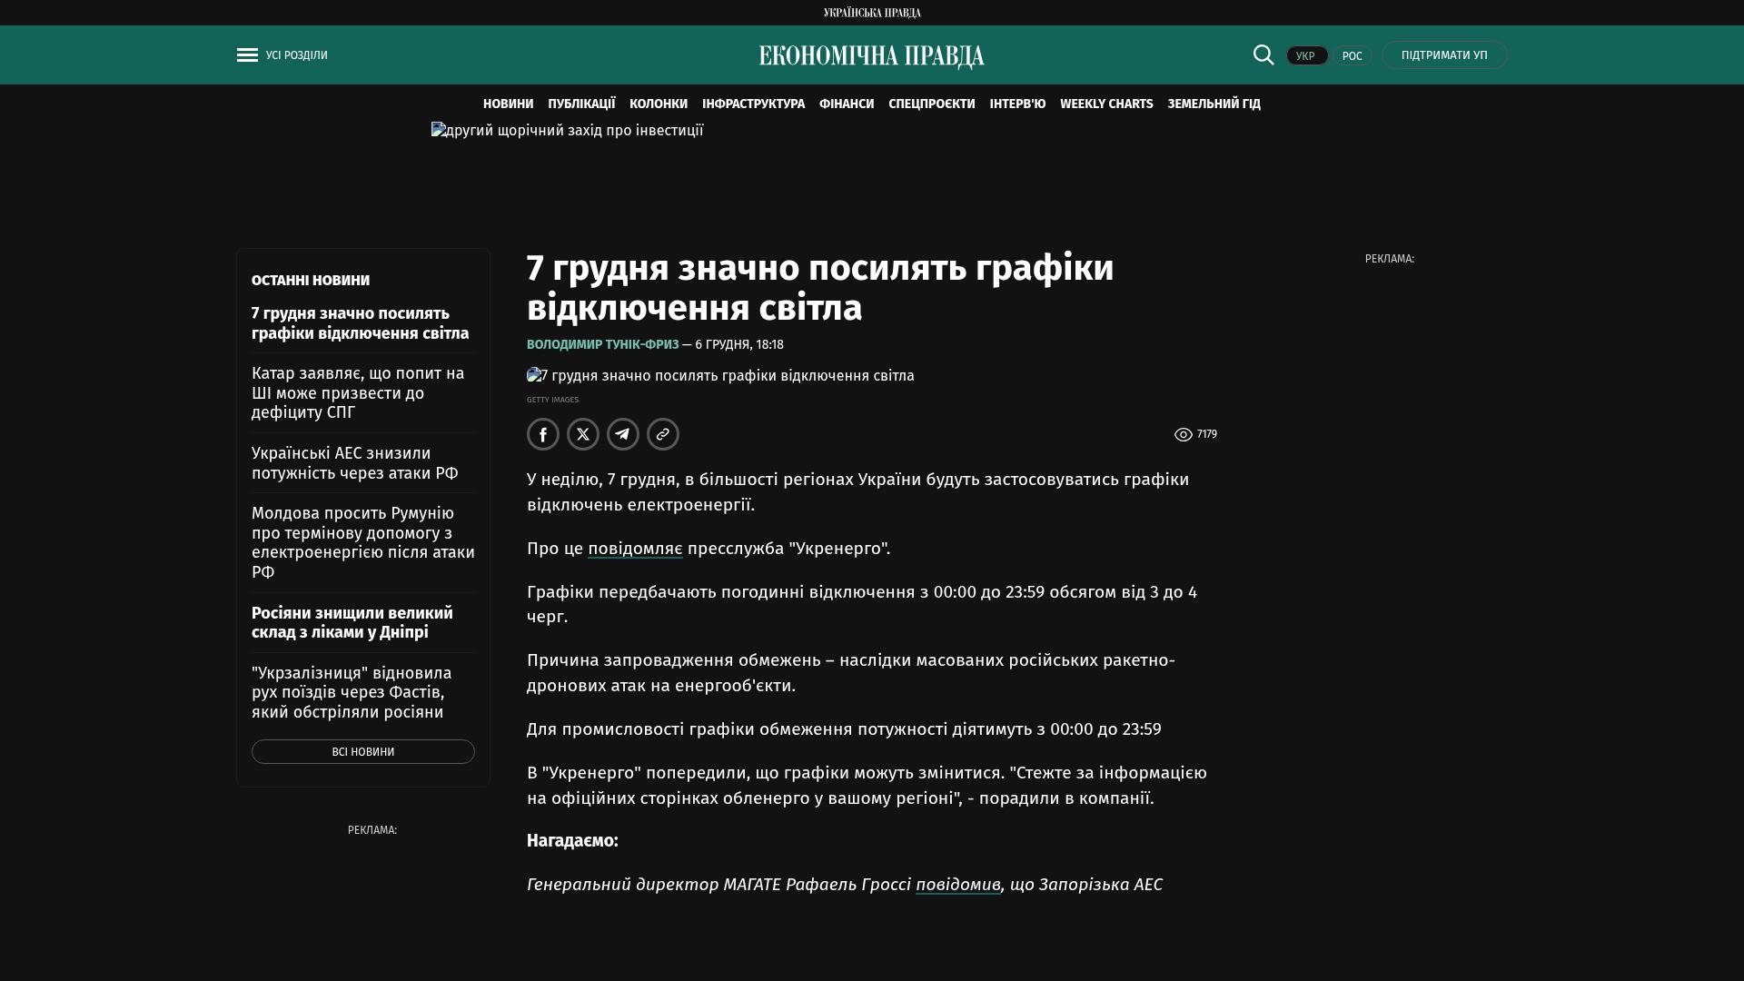Open the hamburger menu icon
1744x981 pixels.
[247, 55]
